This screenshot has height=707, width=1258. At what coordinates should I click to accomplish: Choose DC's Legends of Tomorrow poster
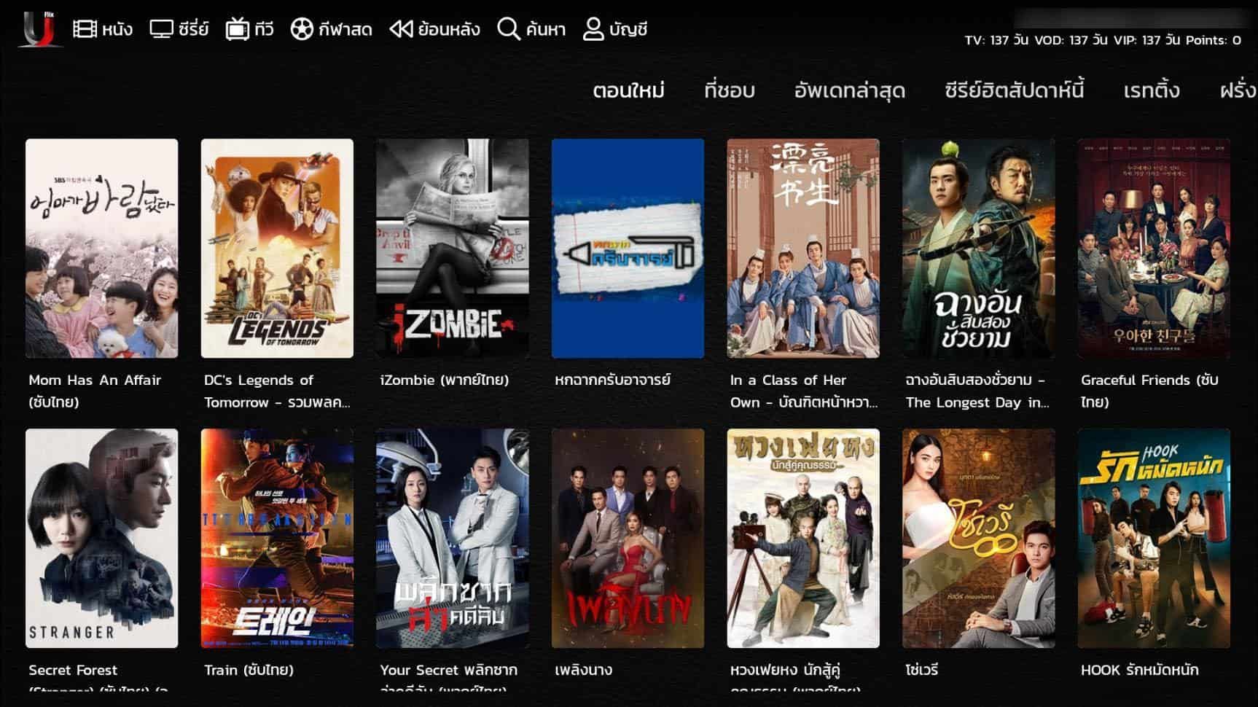277,248
